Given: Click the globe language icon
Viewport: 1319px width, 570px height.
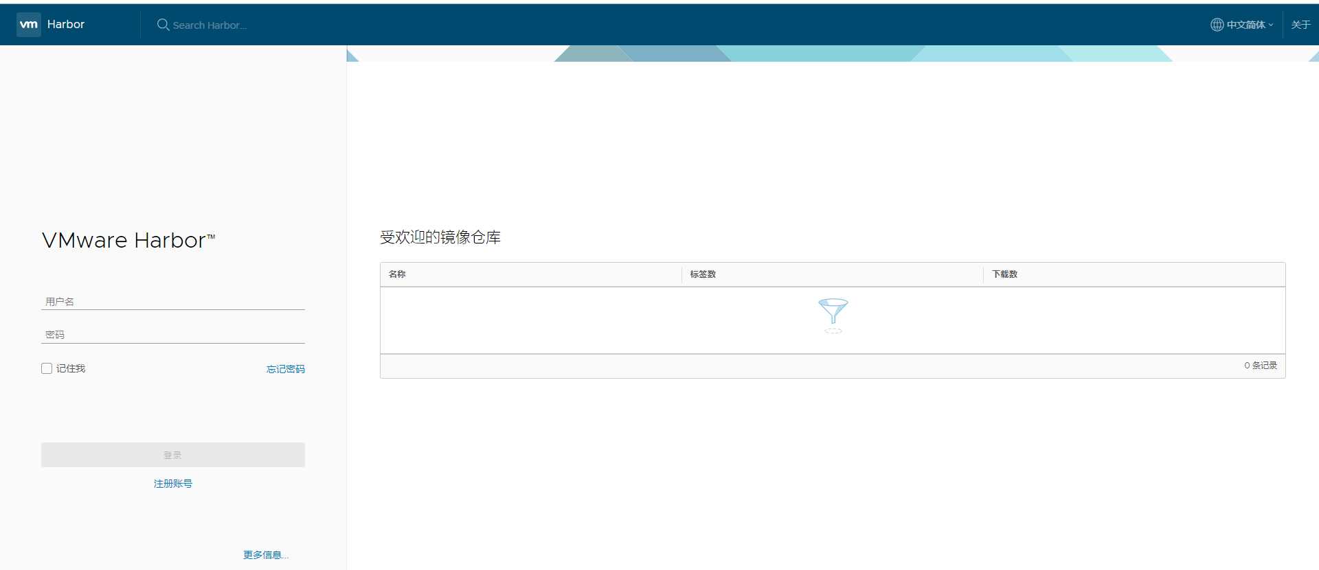Looking at the screenshot, I should [1217, 25].
